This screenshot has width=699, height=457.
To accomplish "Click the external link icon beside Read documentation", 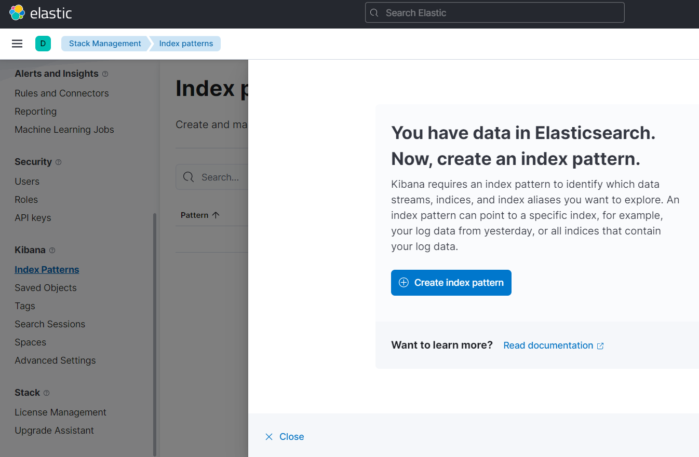I will click(x=600, y=346).
